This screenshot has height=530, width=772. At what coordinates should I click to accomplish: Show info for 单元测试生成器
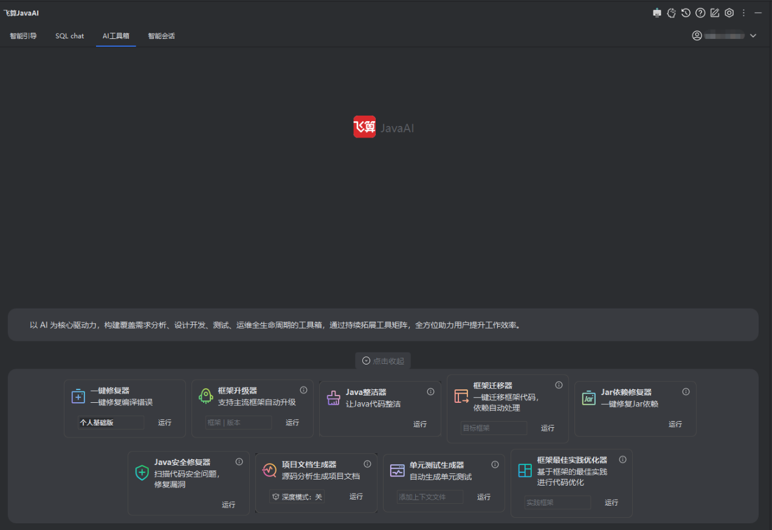[495, 464]
